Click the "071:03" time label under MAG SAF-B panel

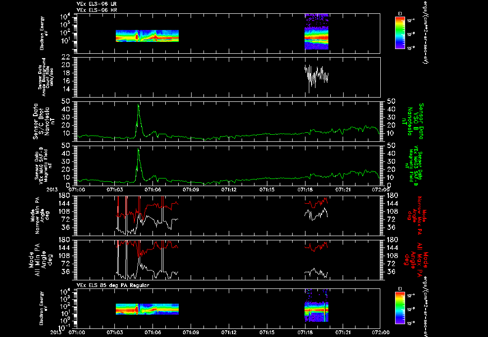point(114,189)
